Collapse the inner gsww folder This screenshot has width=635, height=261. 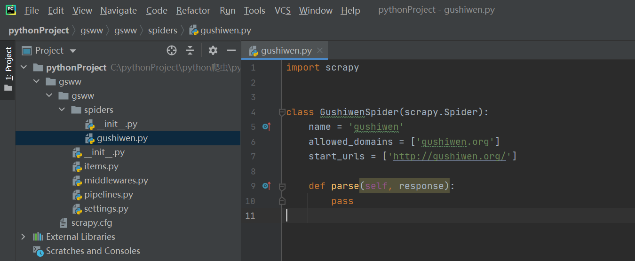click(49, 96)
